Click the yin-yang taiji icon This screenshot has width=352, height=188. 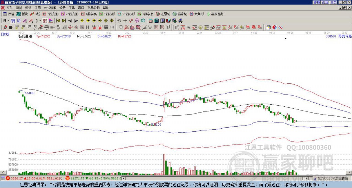click(275, 27)
